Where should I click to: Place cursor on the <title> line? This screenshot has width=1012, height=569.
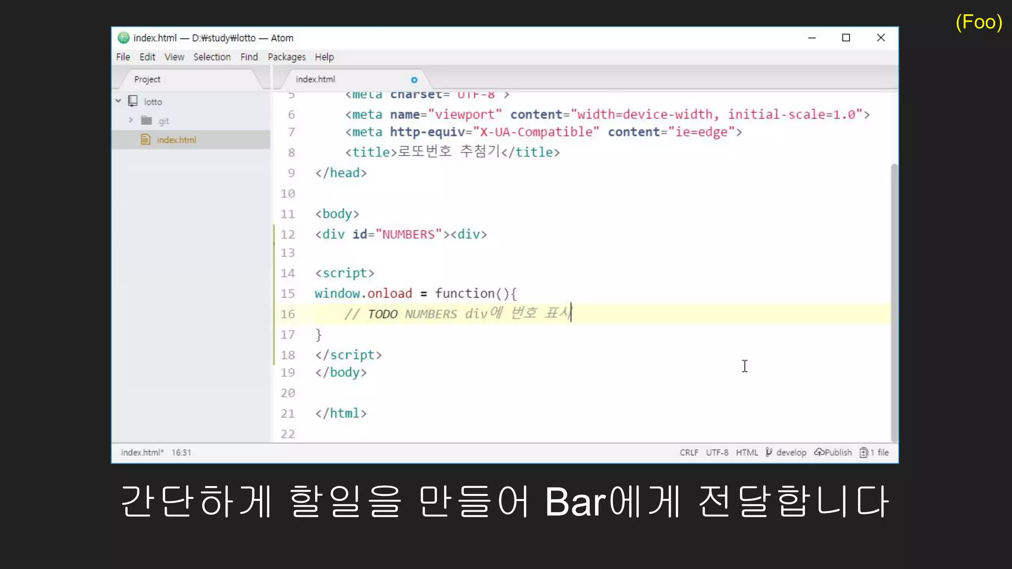tap(453, 152)
